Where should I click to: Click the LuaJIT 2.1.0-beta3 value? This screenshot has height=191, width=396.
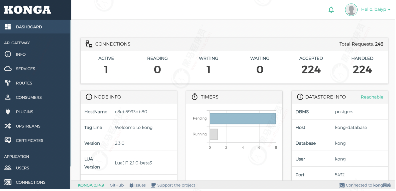(133, 163)
